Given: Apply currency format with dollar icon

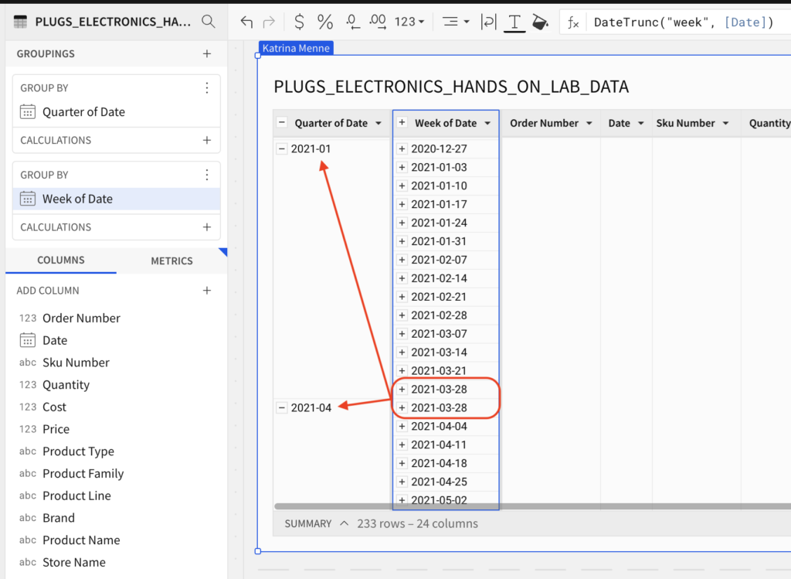Looking at the screenshot, I should coord(299,22).
